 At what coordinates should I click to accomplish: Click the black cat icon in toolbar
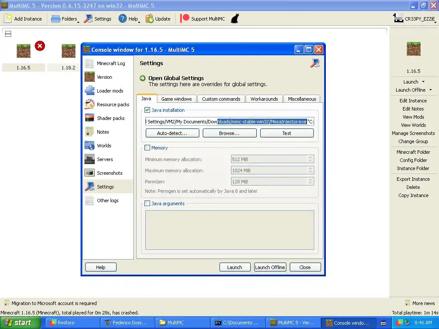[x=235, y=18]
